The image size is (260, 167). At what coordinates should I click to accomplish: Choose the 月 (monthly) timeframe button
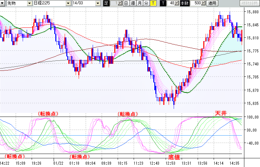pyautogui.click(x=139, y=3)
